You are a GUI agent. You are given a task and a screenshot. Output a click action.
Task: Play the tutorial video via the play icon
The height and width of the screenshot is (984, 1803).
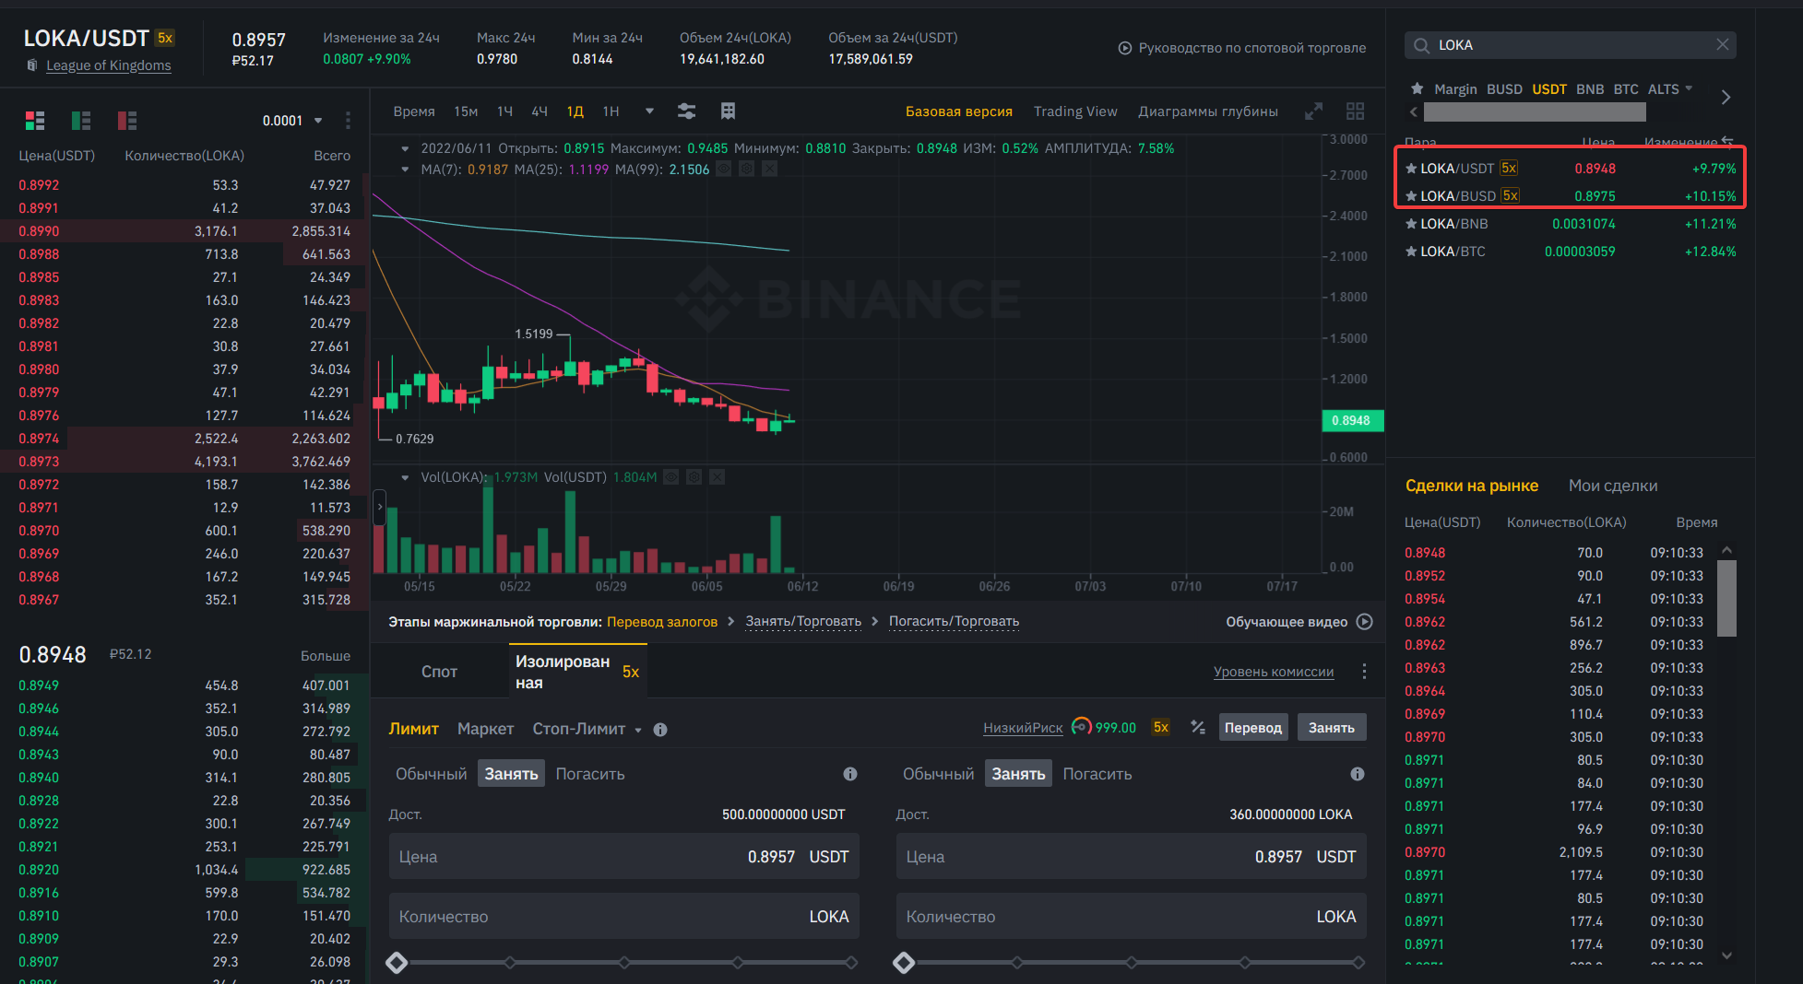(x=1365, y=622)
